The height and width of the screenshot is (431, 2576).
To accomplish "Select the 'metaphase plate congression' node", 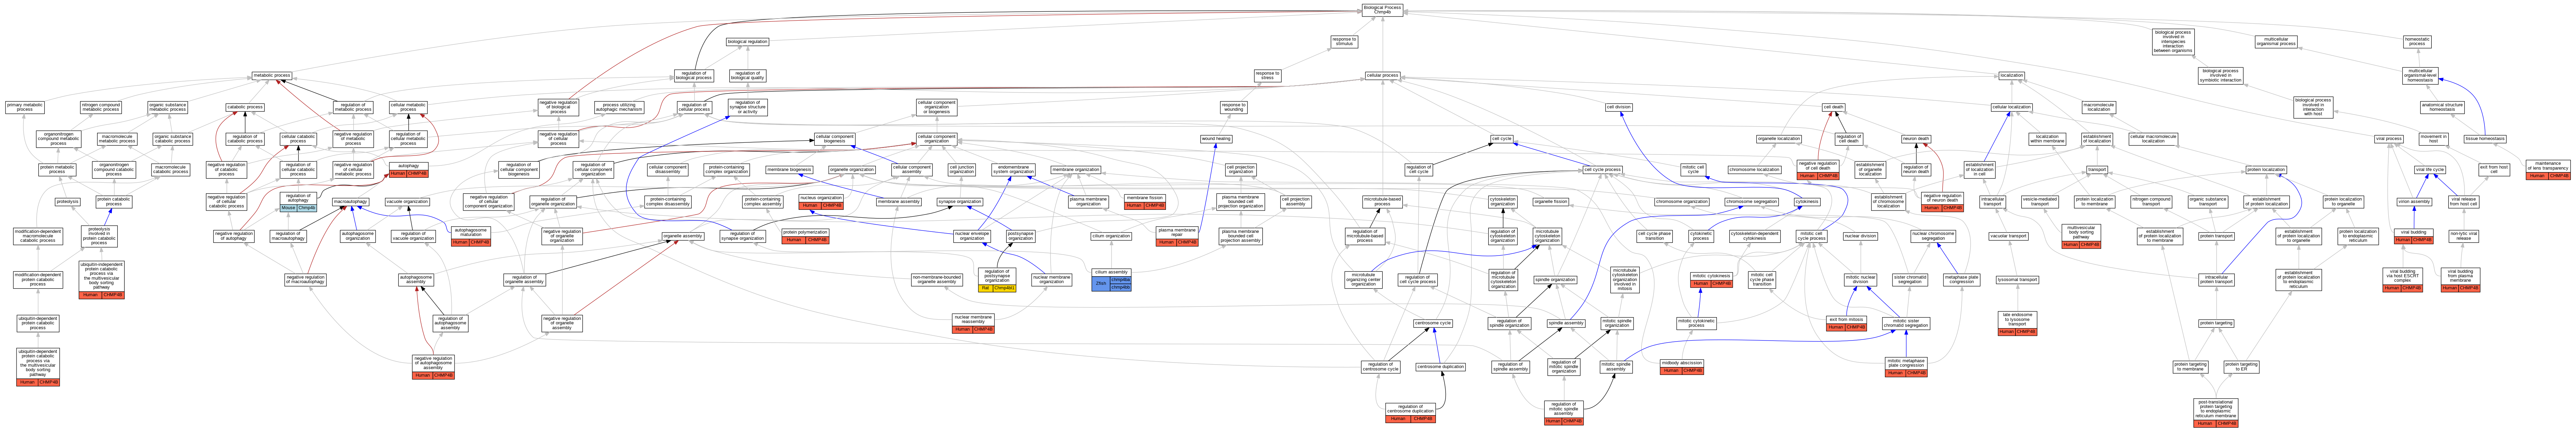I will (x=1961, y=280).
